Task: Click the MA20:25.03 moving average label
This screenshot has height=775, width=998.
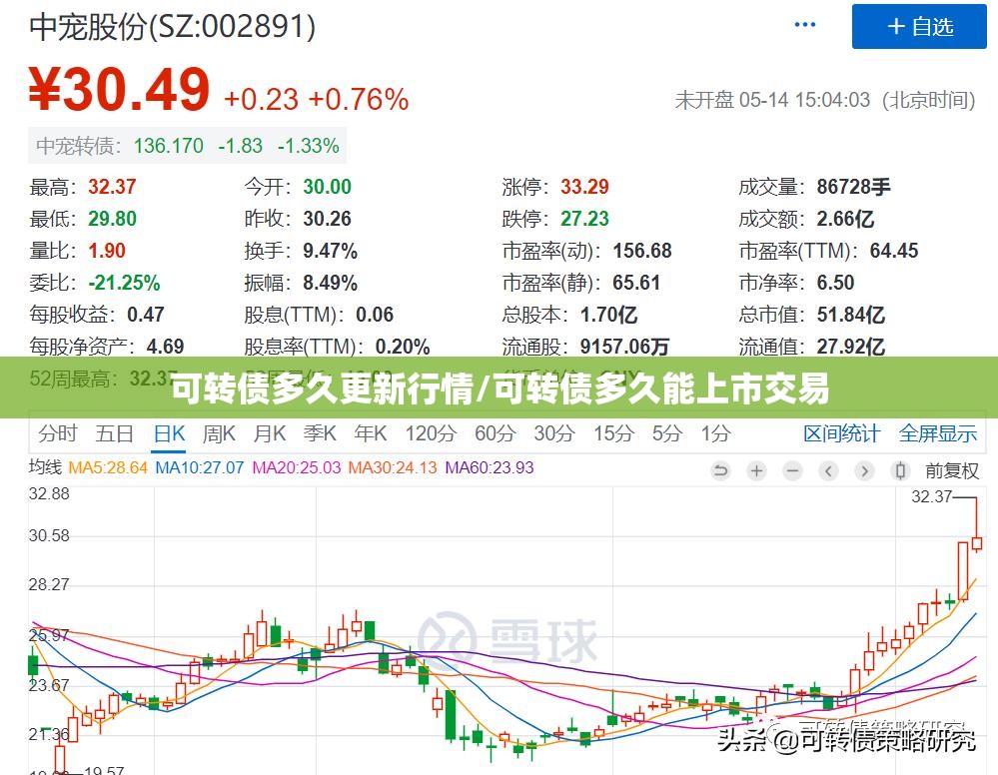Action: point(297,467)
